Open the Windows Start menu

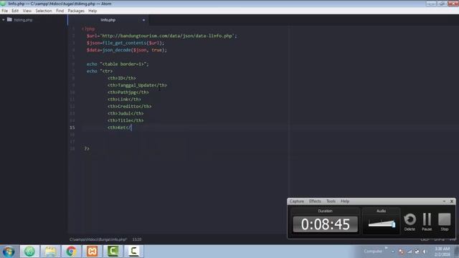pyautogui.click(x=9, y=252)
